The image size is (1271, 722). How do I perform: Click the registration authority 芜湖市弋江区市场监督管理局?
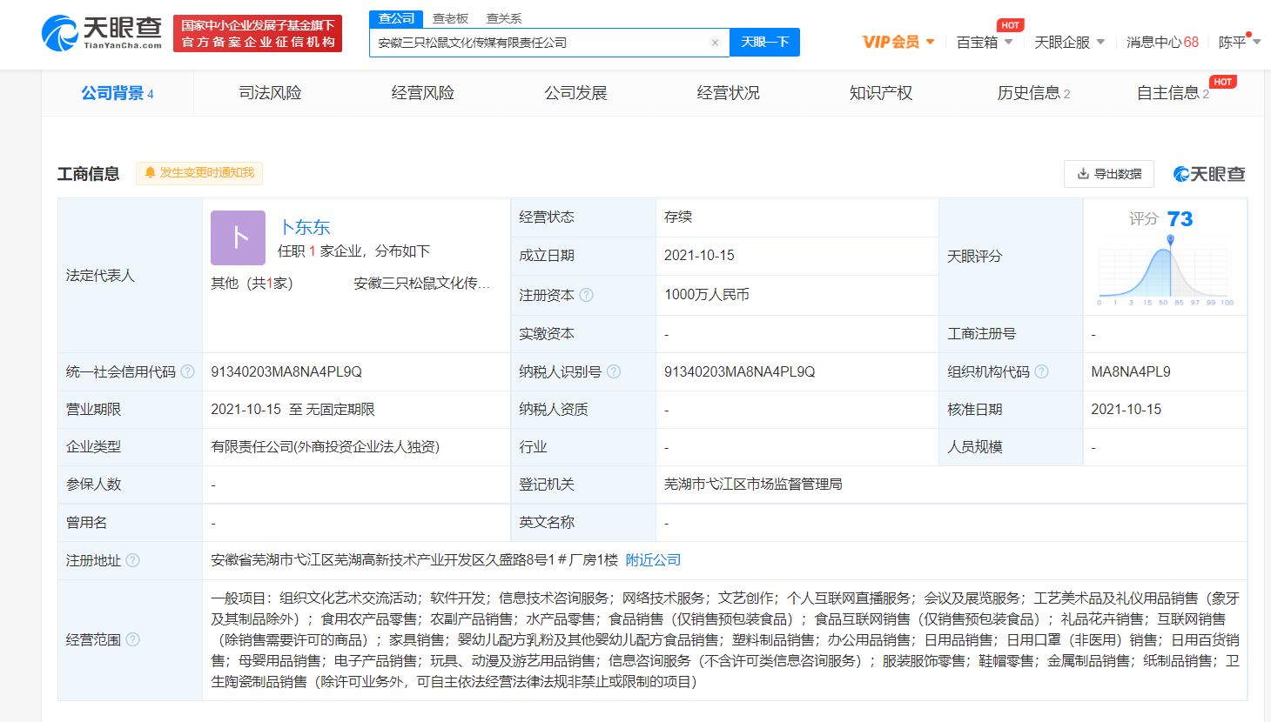coord(753,484)
